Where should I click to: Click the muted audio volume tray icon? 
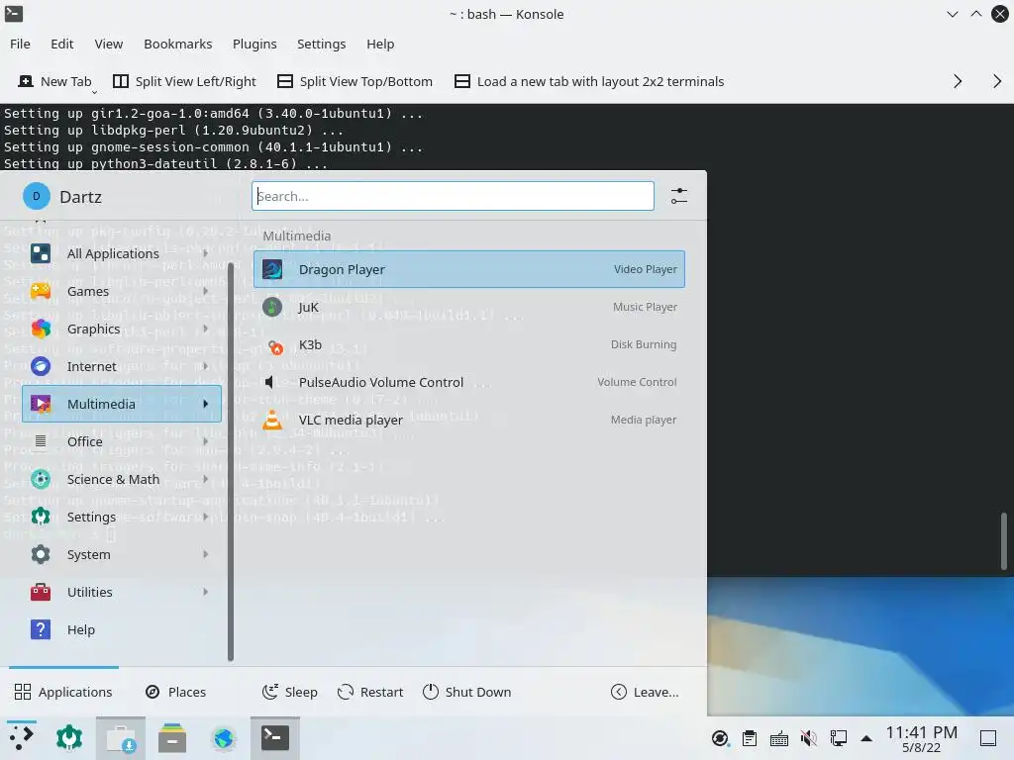[x=808, y=738]
